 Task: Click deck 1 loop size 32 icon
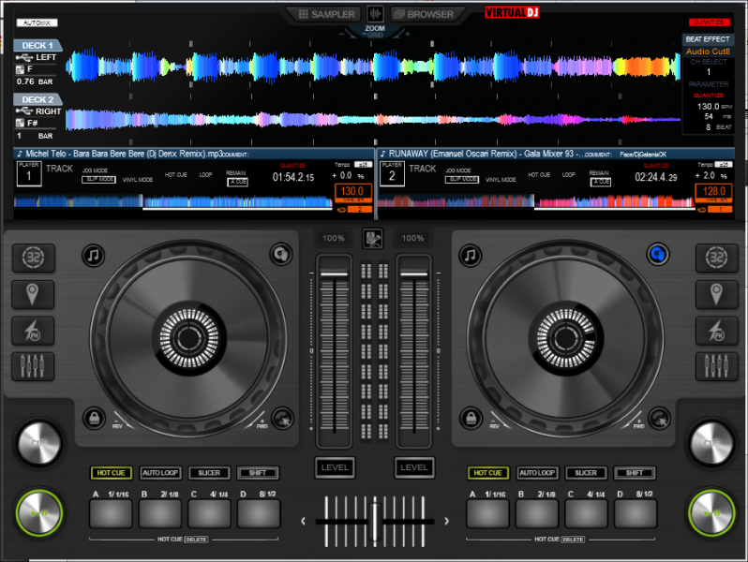[34, 258]
